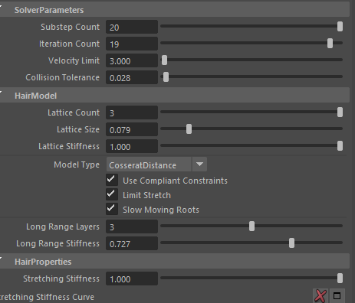355x303 pixels.
Task: Click the Substep Count value field
Action: point(132,27)
